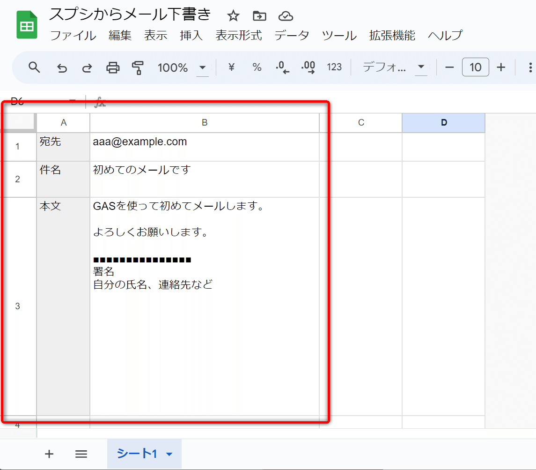The height and width of the screenshot is (470, 536).
Task: Open the three-dot more toolbar options
Action: 530,67
